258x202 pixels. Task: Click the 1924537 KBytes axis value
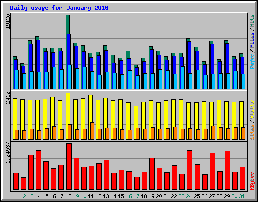(x=8, y=153)
